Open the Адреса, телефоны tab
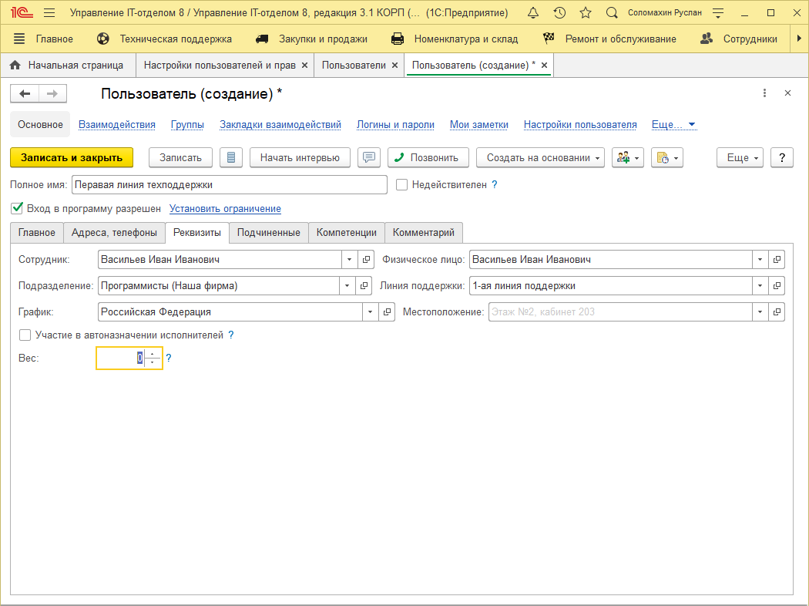809x606 pixels. click(x=114, y=232)
